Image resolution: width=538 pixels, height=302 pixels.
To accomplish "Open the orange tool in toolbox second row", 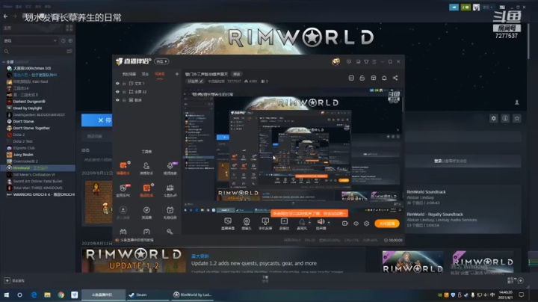I will coord(146,190).
